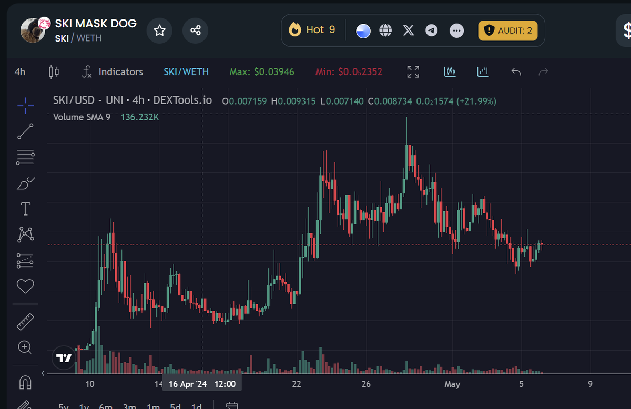Select the zoom in tool
Viewport: 631px width, 409px height.
[25, 347]
